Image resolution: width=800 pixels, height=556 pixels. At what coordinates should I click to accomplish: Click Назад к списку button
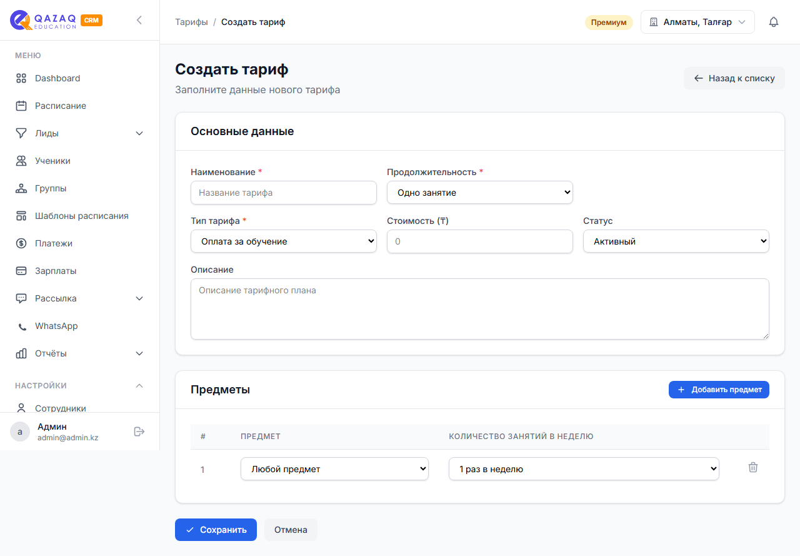734,78
